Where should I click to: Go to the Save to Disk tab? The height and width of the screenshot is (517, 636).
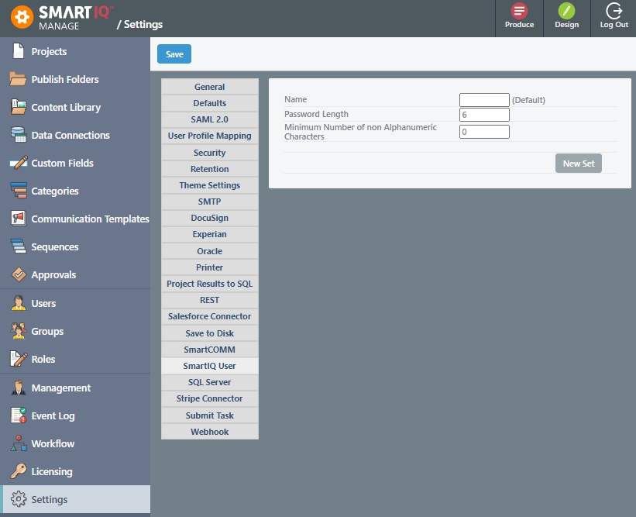pyautogui.click(x=209, y=333)
